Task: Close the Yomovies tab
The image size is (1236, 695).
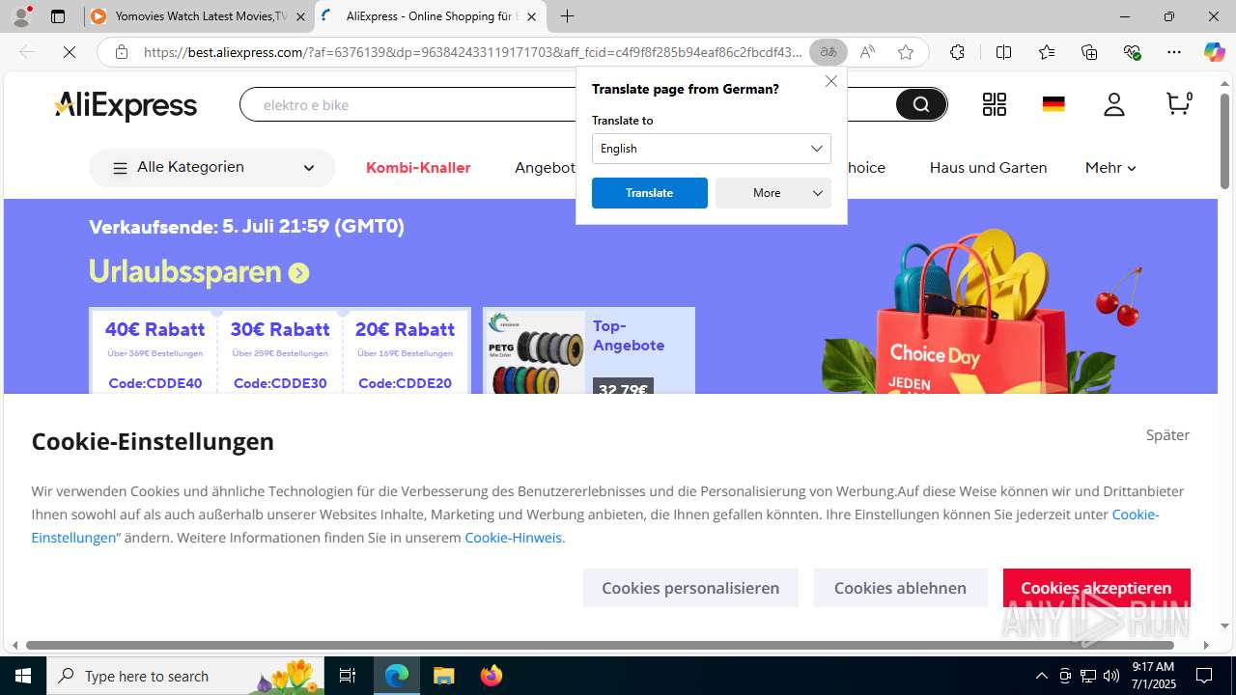Action: 300,16
